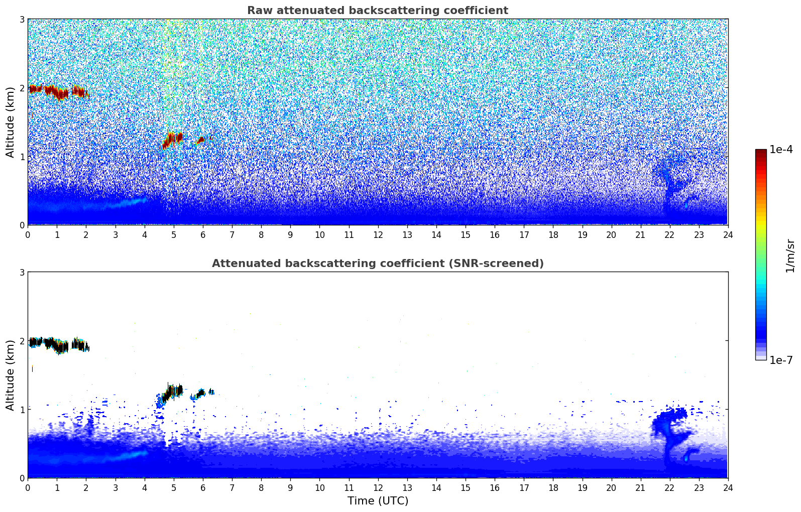Click the bottom plot title 'Attenuated backscattering coefficient (SNR-screened)'

pyautogui.click(x=378, y=264)
